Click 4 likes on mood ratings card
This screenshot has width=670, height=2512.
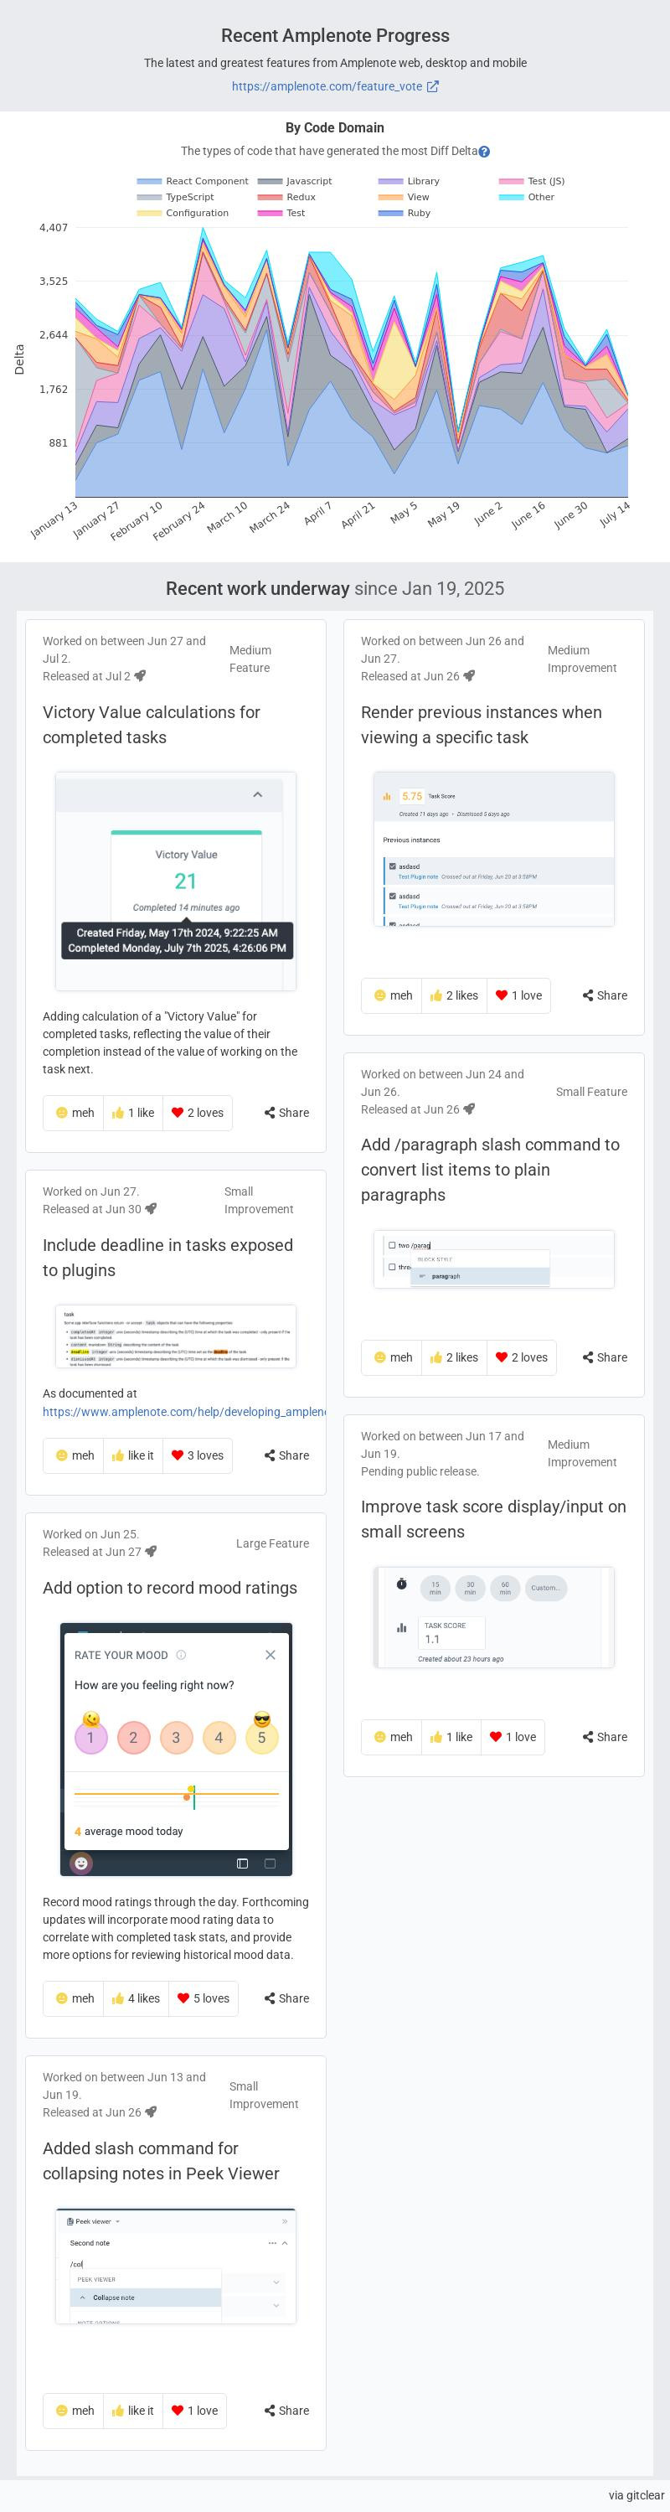(x=136, y=1998)
